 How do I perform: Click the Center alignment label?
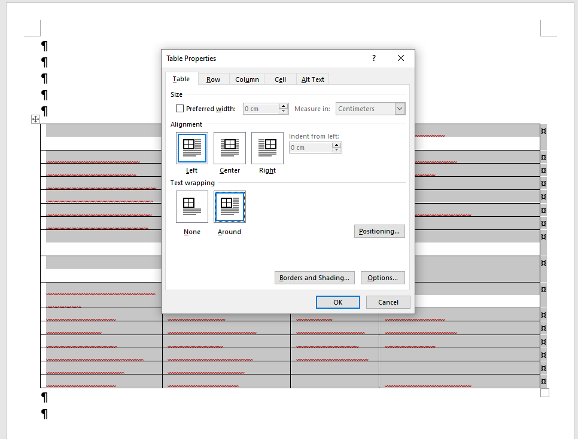[230, 170]
